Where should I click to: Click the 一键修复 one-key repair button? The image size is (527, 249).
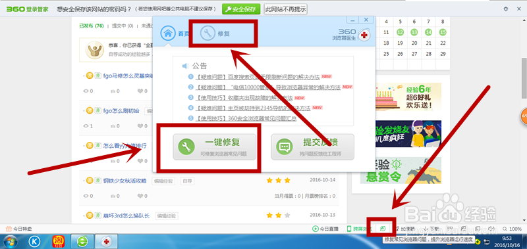[215, 147]
